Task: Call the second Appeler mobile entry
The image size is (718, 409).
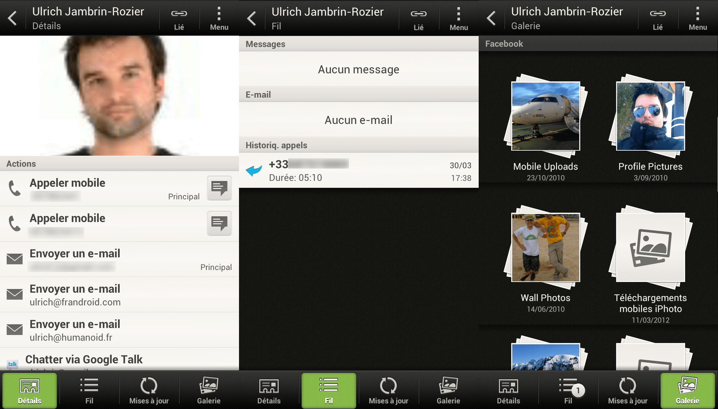Action: point(103,224)
